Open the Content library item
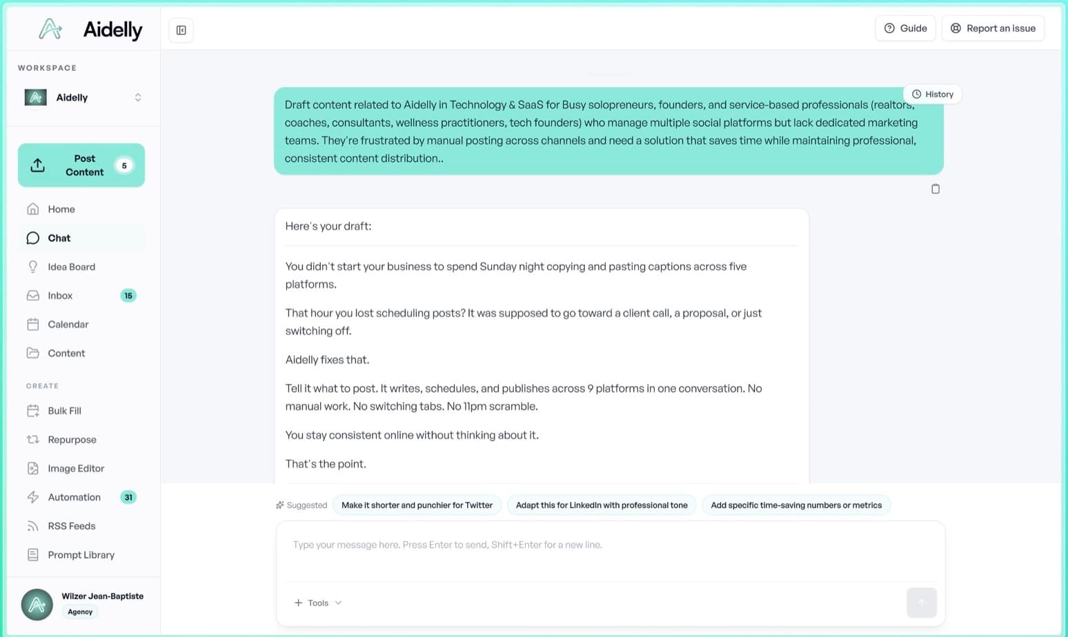Viewport: 1068px width, 637px height. 81,353
